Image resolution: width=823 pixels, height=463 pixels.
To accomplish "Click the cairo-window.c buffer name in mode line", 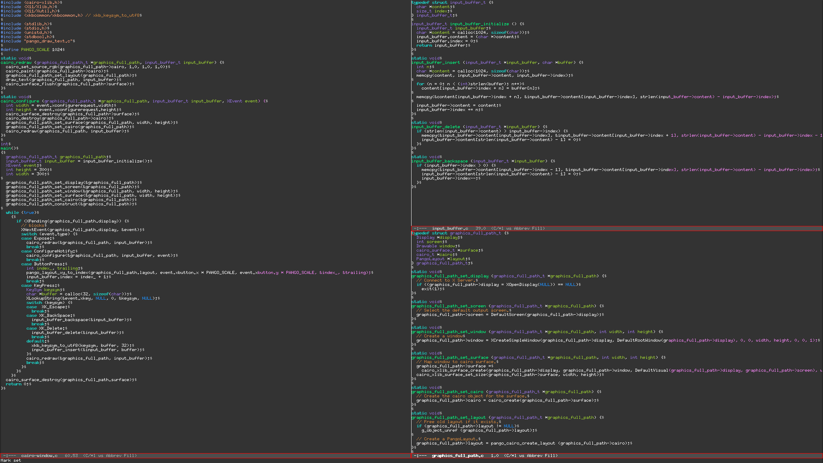I will pos(39,456).
